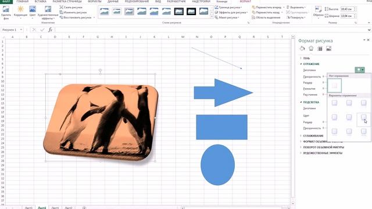Click Reset Picture (Восстановить рисунок)
Viewport: 372px width, 209px height.
coord(76,17)
